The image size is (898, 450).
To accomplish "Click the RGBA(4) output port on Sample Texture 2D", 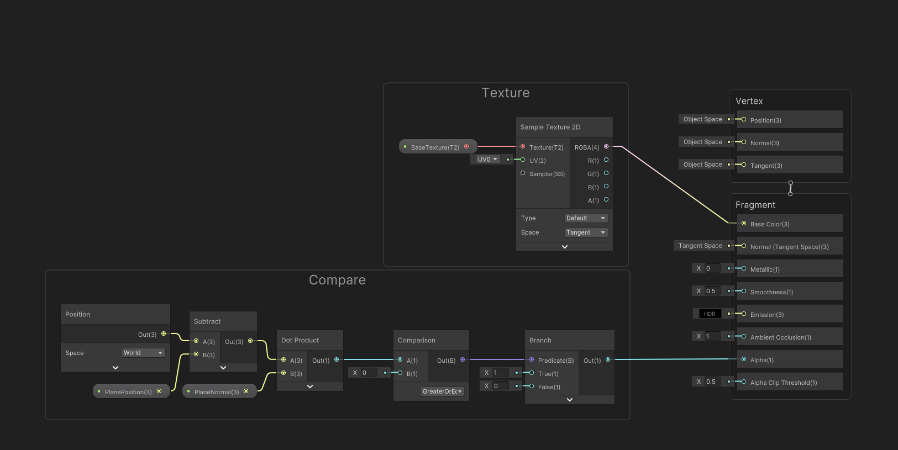I will coord(606,147).
